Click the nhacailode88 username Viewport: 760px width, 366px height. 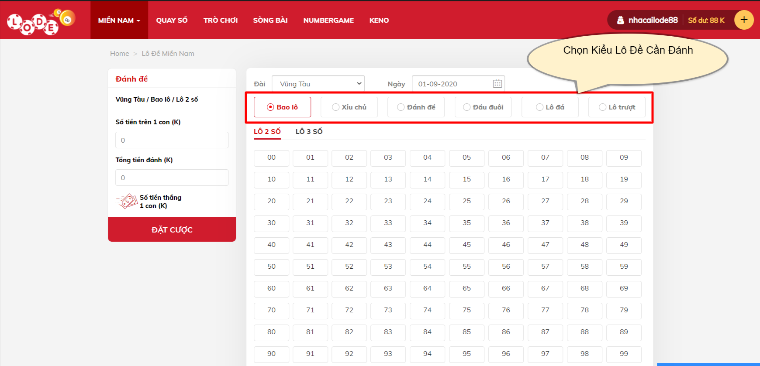pyautogui.click(x=653, y=20)
